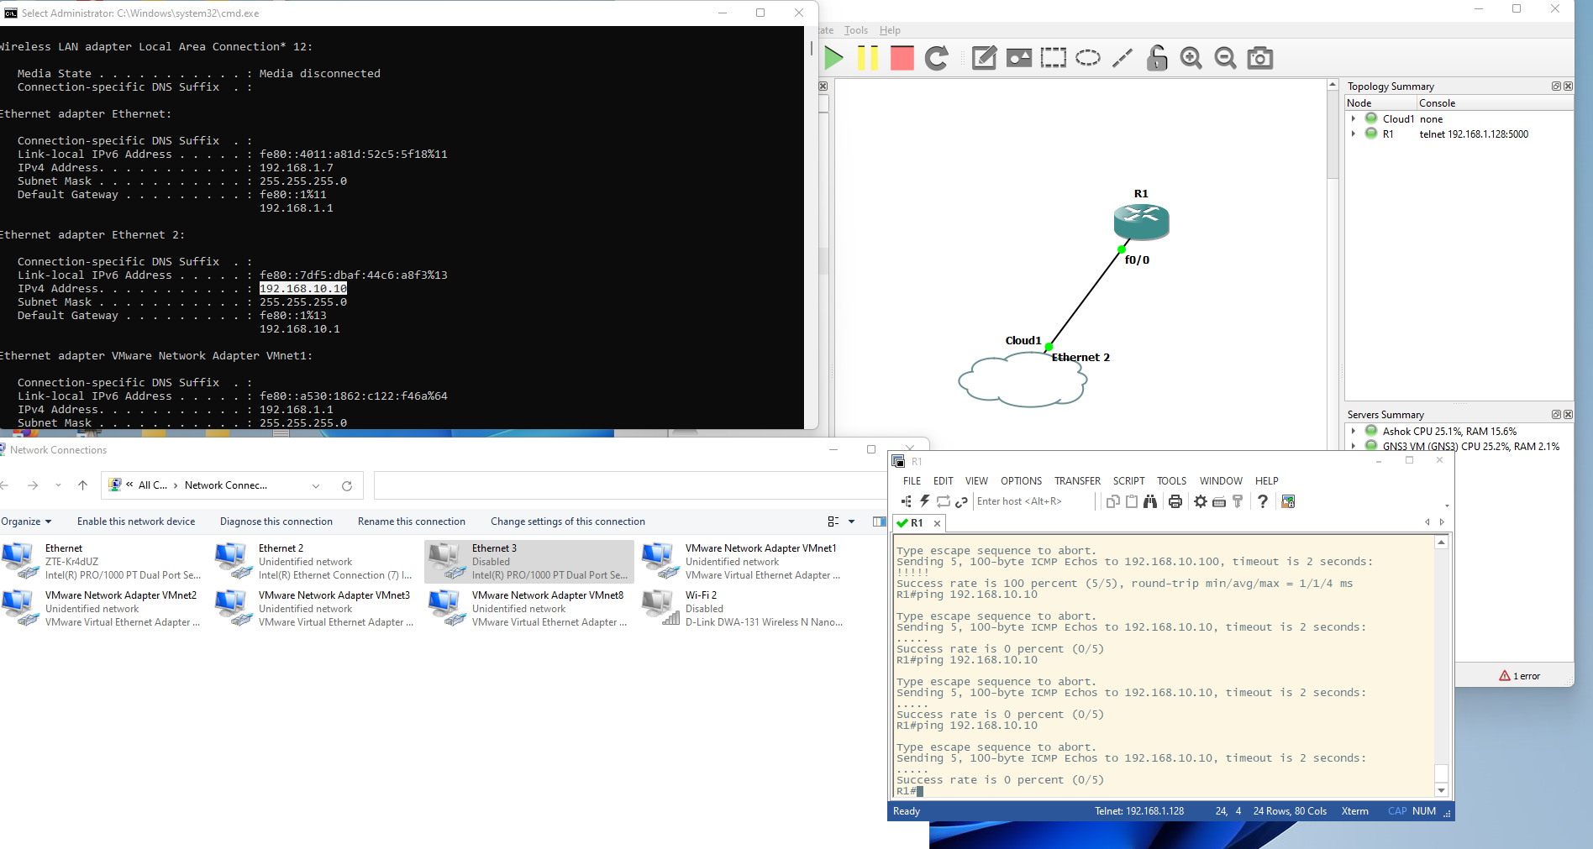Screen dimensions: 1593x849
Task: Open the view layout dropdown in Network Connections
Action: click(849, 521)
